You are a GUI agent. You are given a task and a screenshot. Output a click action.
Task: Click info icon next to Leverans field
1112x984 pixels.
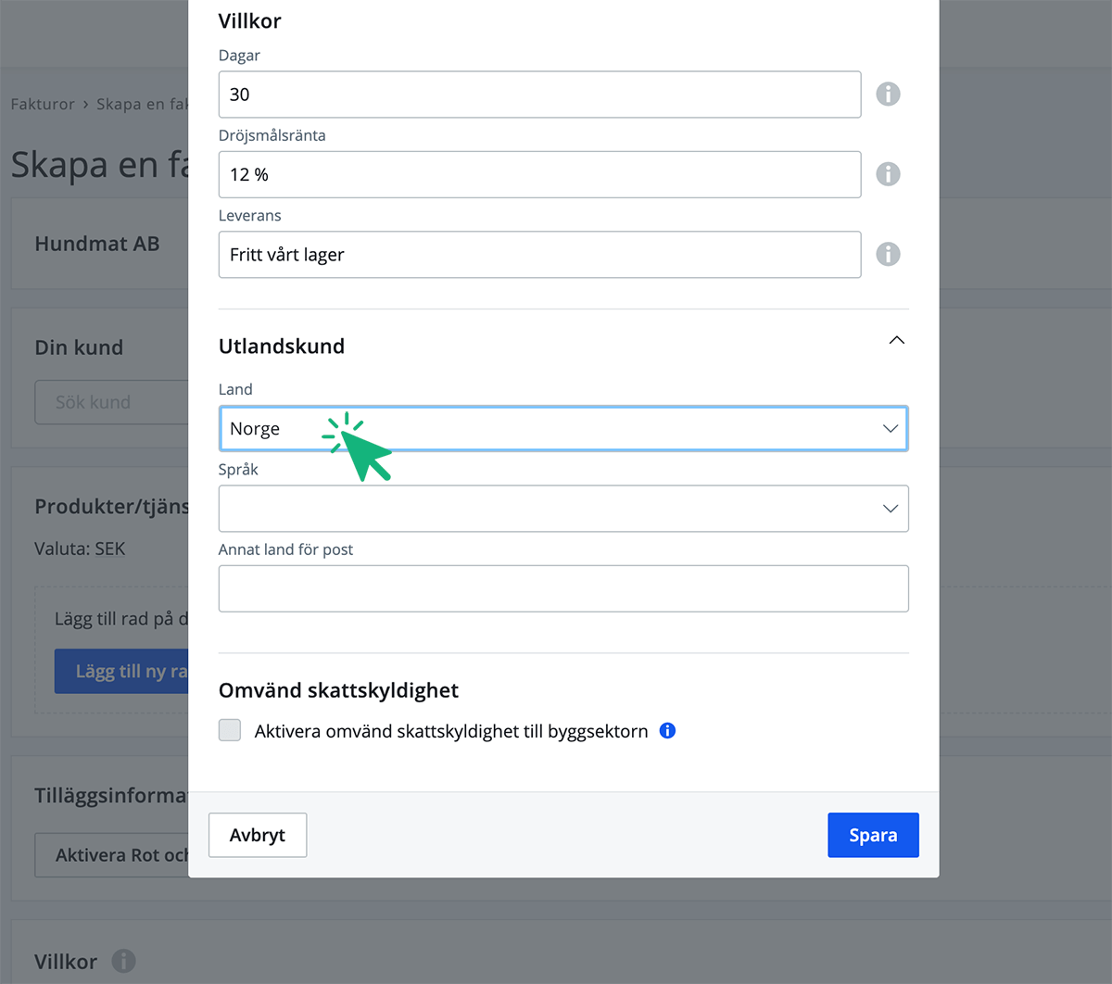pos(888,254)
